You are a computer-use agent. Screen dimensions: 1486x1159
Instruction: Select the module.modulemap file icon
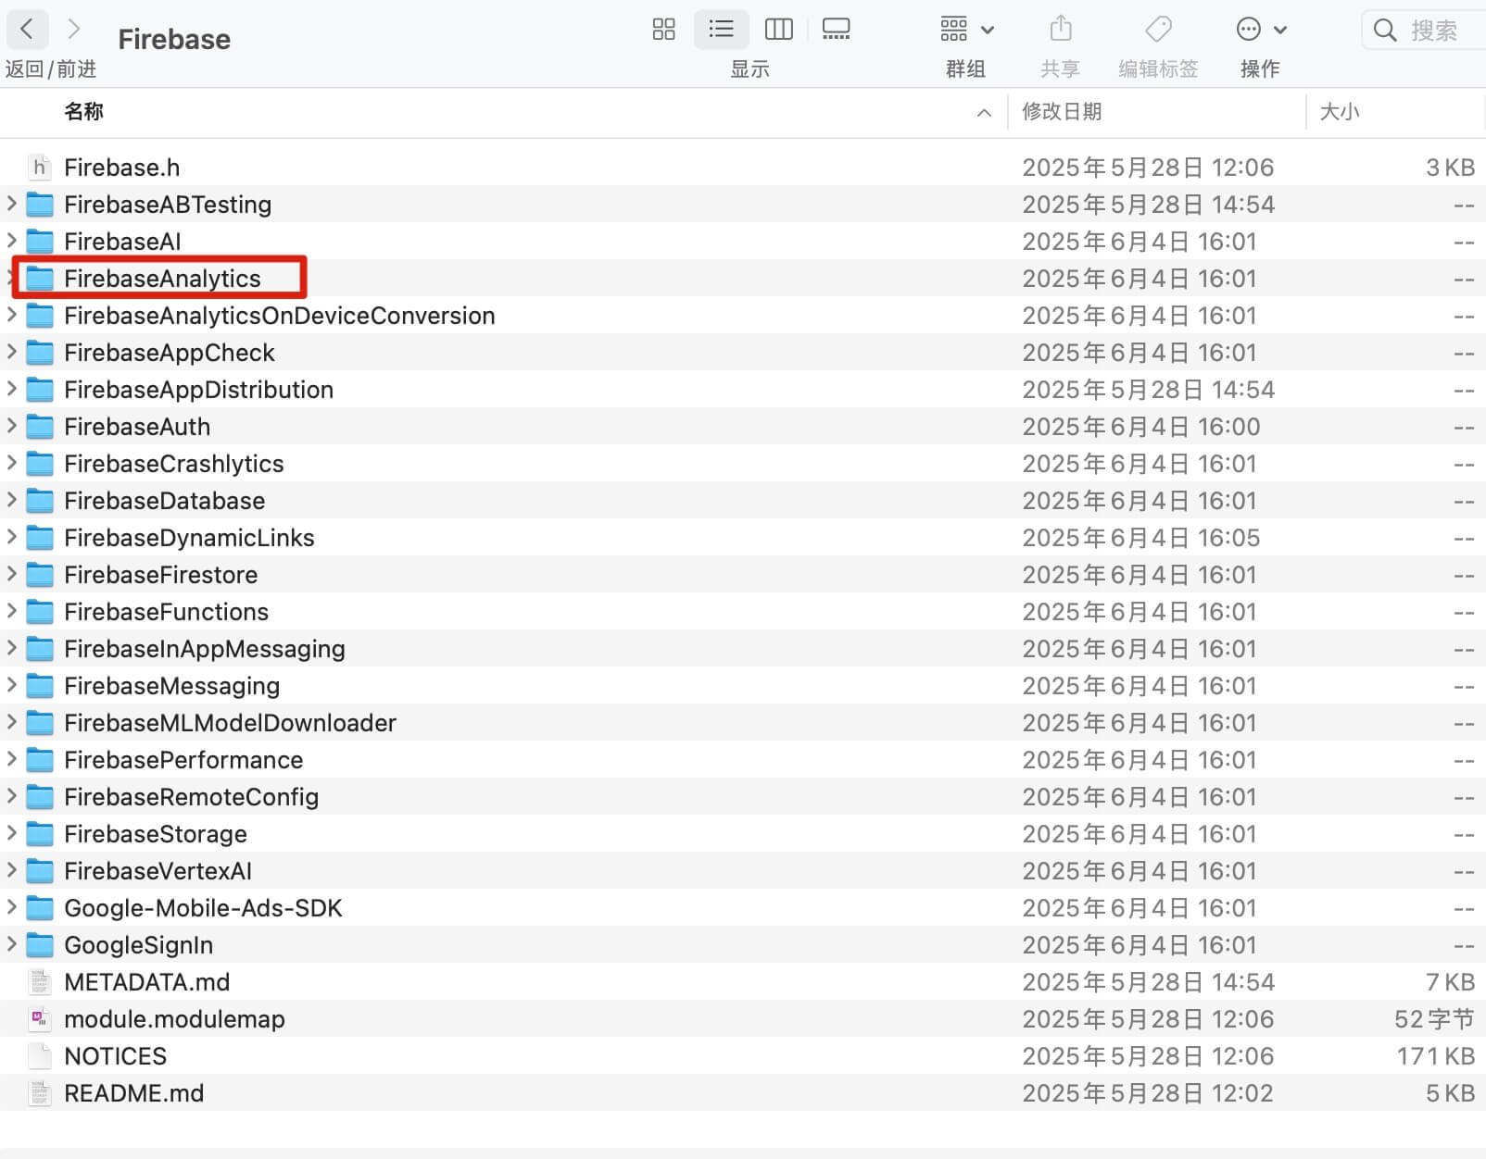(39, 1019)
